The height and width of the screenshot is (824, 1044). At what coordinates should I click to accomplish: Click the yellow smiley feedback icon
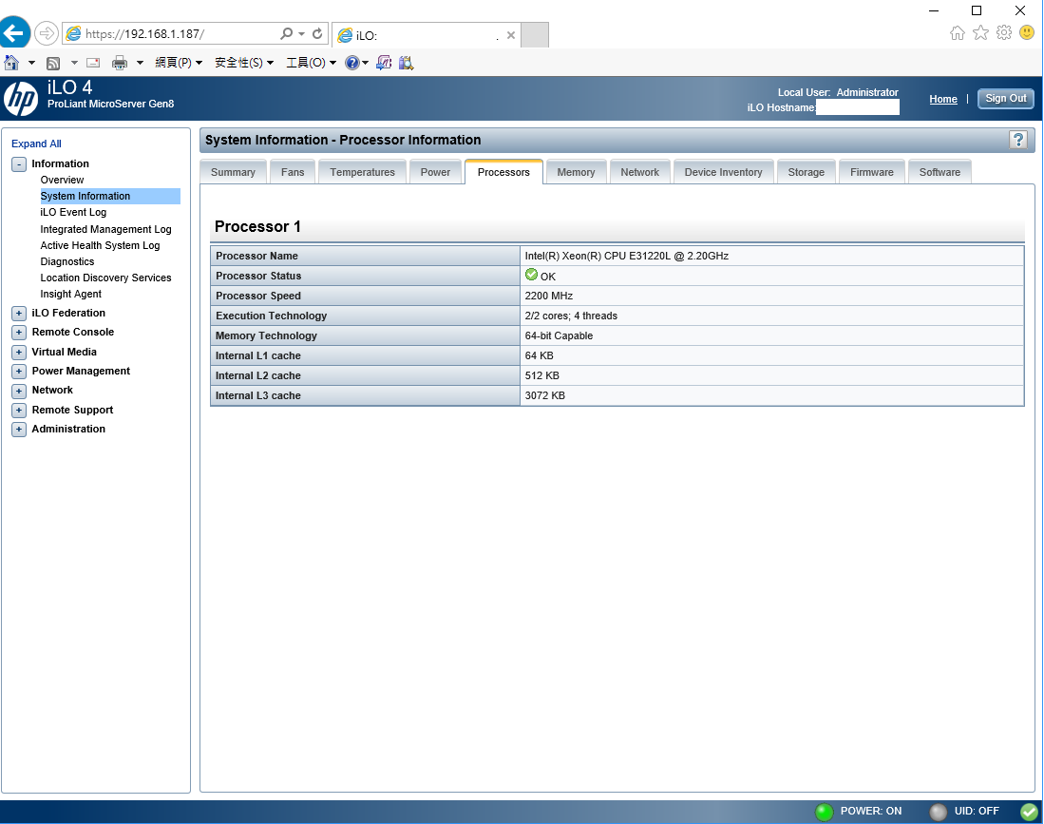click(1027, 32)
